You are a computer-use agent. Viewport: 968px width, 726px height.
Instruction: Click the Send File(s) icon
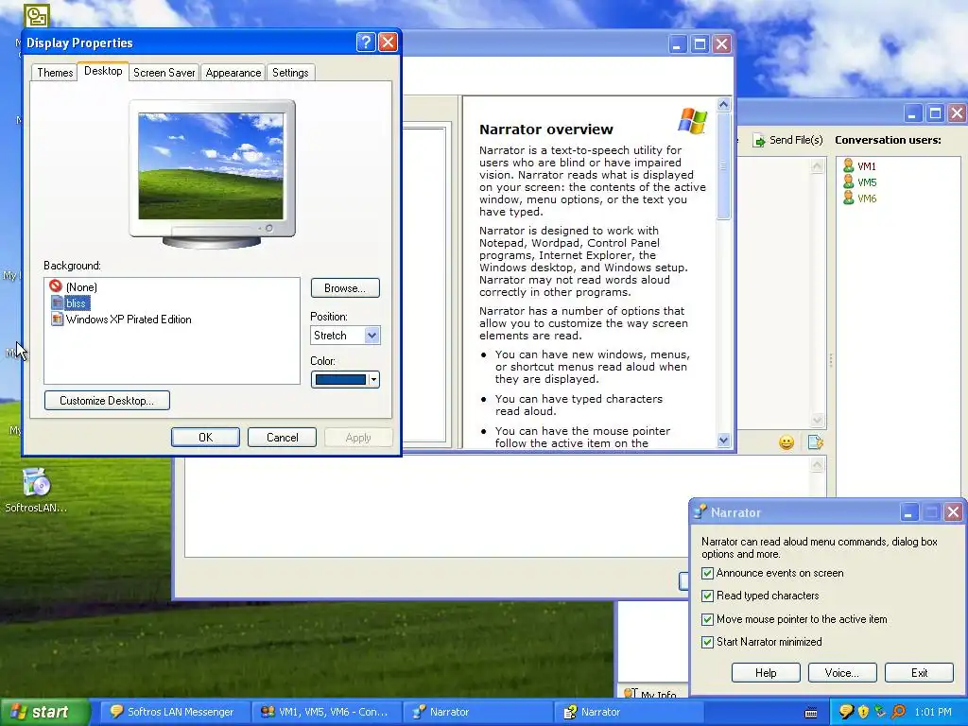click(759, 141)
